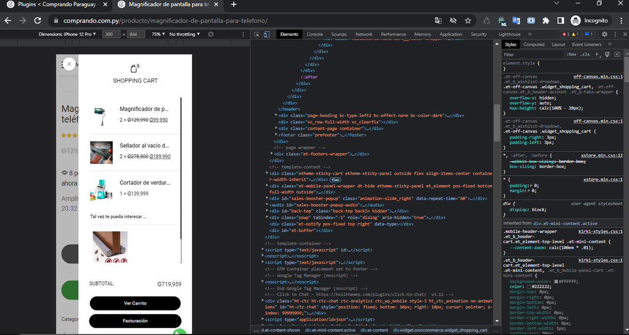The image size is (629, 335).
Task: Show more DevTools panel tabs
Action: click(x=530, y=34)
